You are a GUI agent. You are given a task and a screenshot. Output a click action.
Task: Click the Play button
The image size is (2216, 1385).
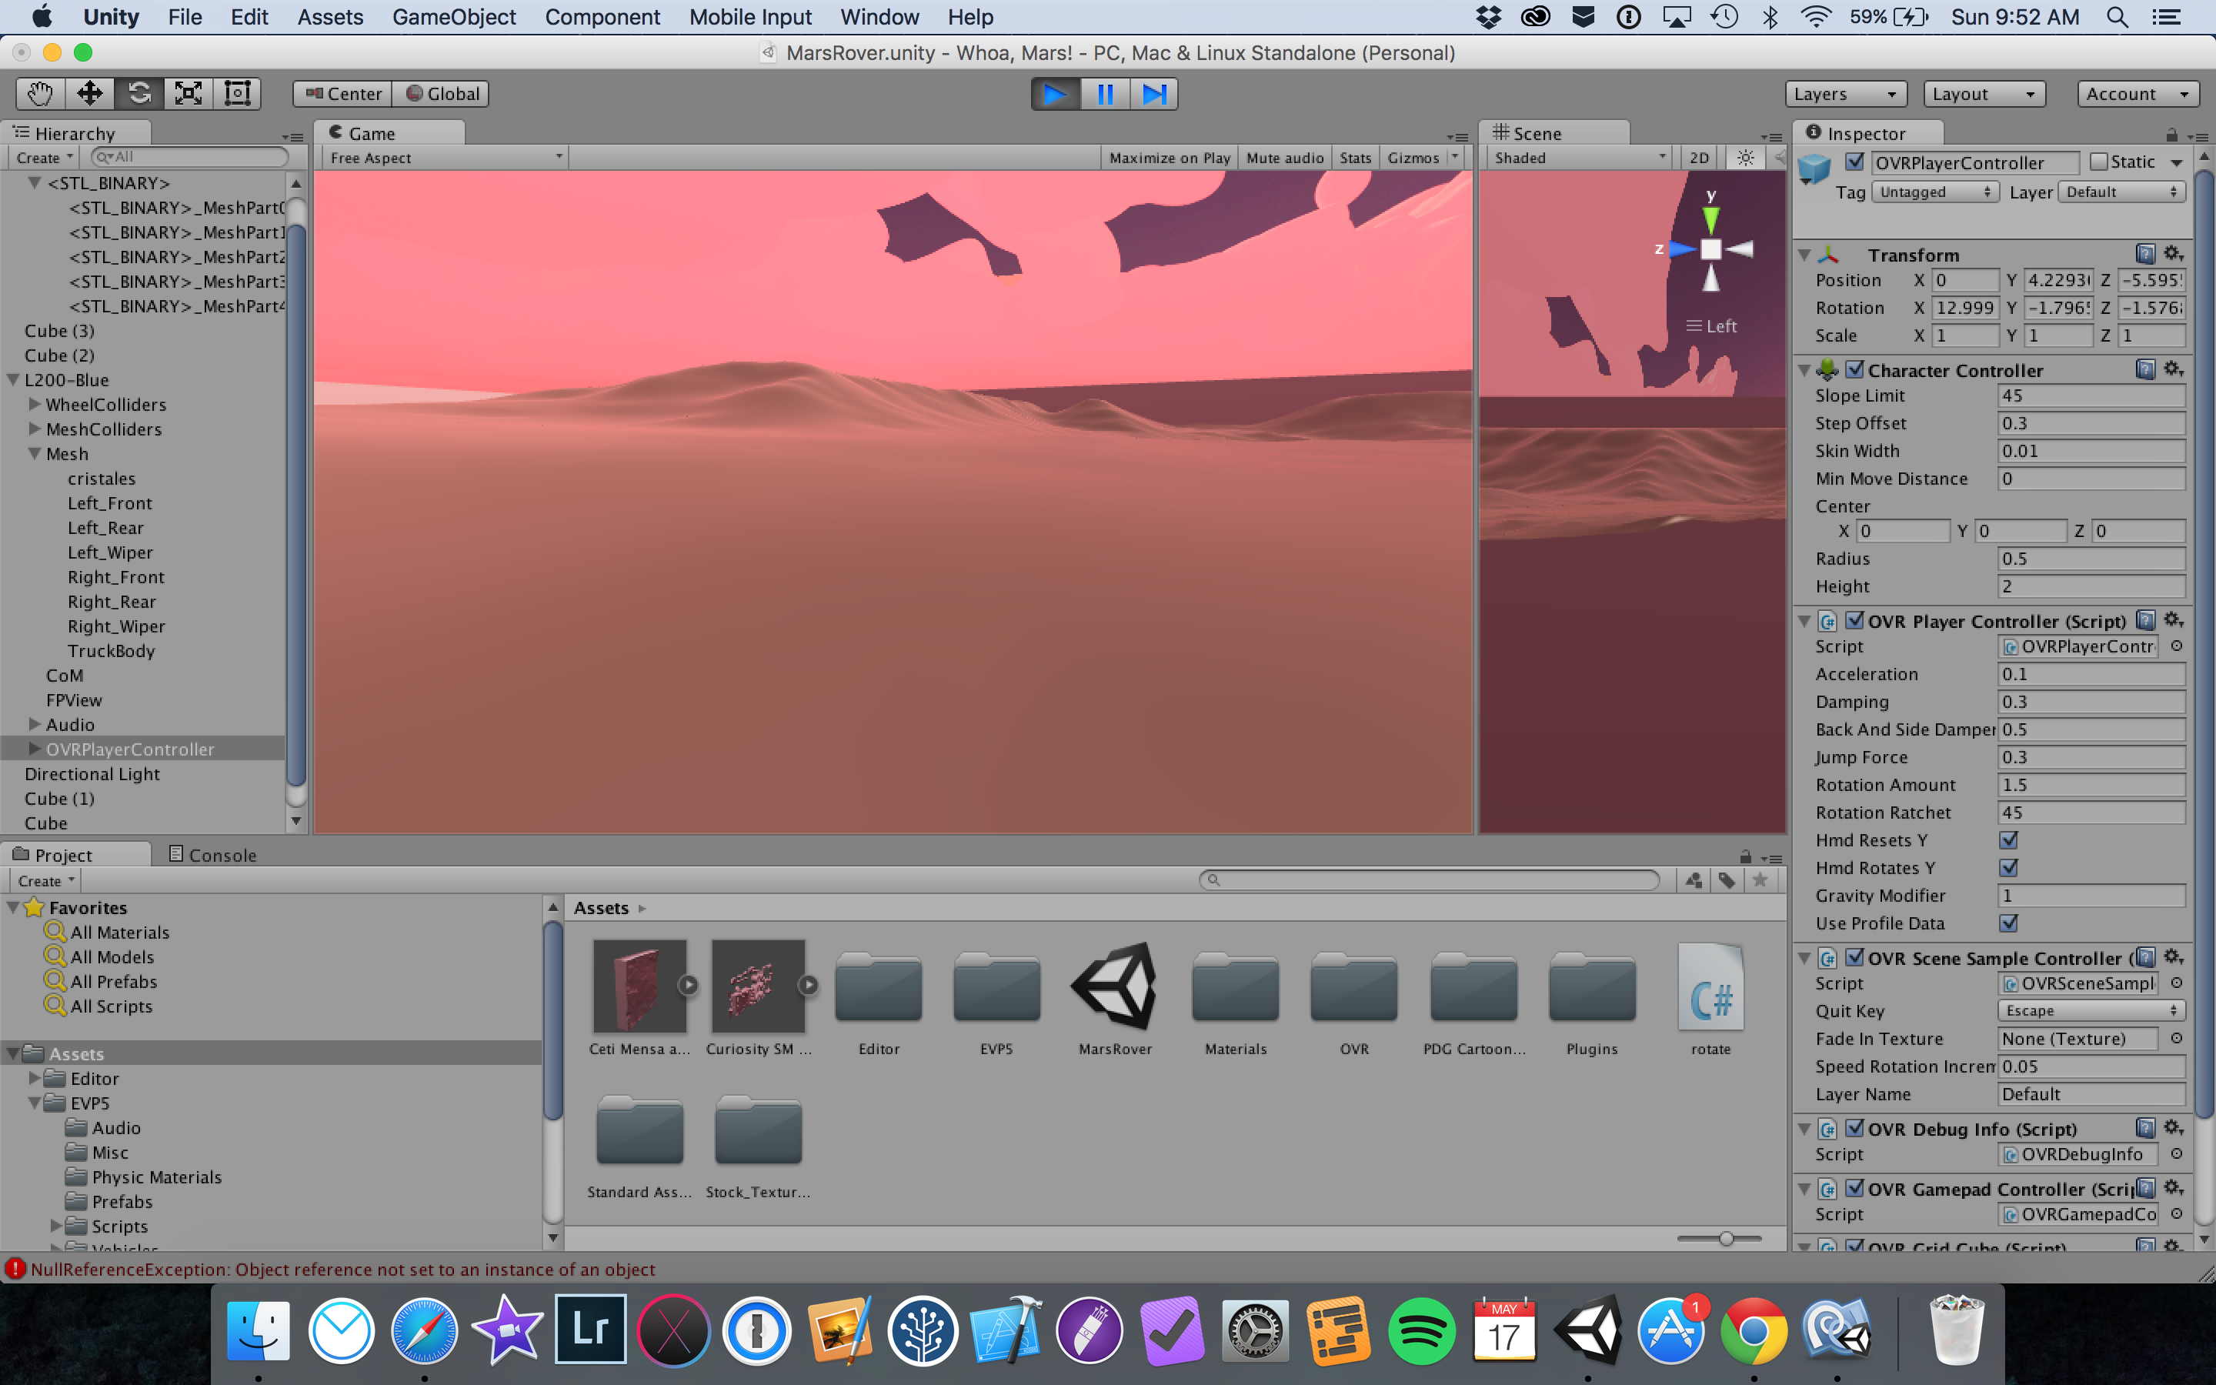[1055, 93]
